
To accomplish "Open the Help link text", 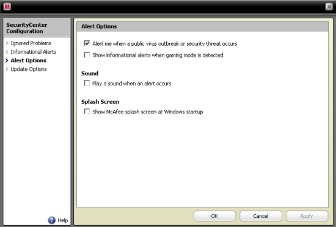I will 63,220.
